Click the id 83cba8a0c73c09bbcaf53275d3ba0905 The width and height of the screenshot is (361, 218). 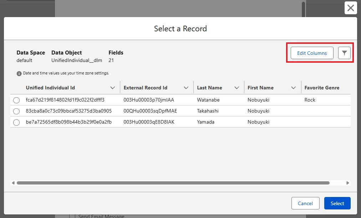(68, 111)
